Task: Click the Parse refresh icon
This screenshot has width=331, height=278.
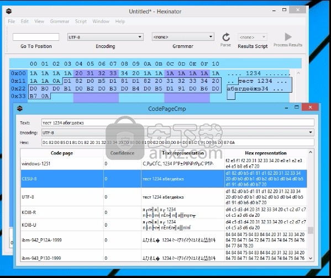Action: point(226,38)
